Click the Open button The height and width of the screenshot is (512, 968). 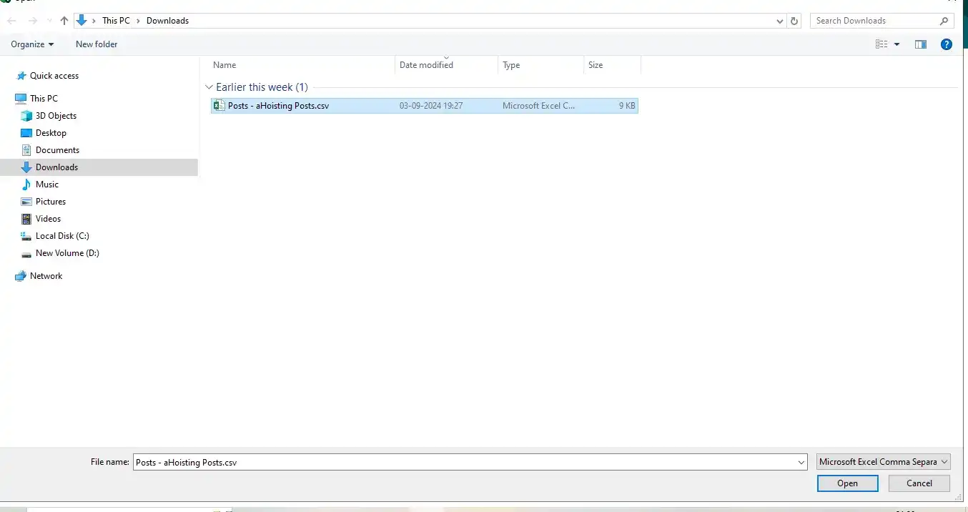click(847, 483)
